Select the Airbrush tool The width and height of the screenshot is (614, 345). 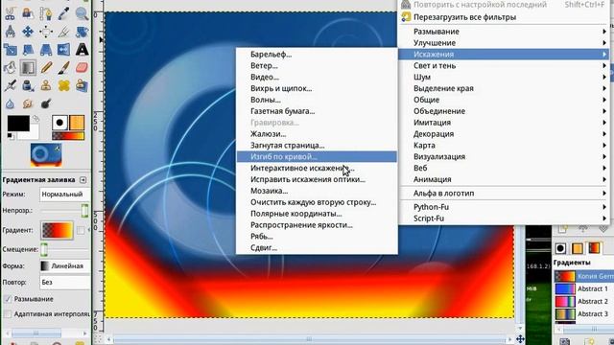pyautogui.click(x=10, y=85)
